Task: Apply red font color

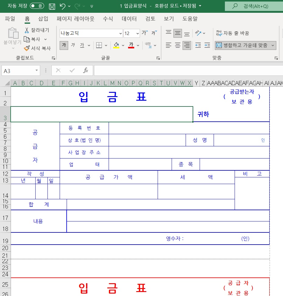Action: pyautogui.click(x=131, y=45)
